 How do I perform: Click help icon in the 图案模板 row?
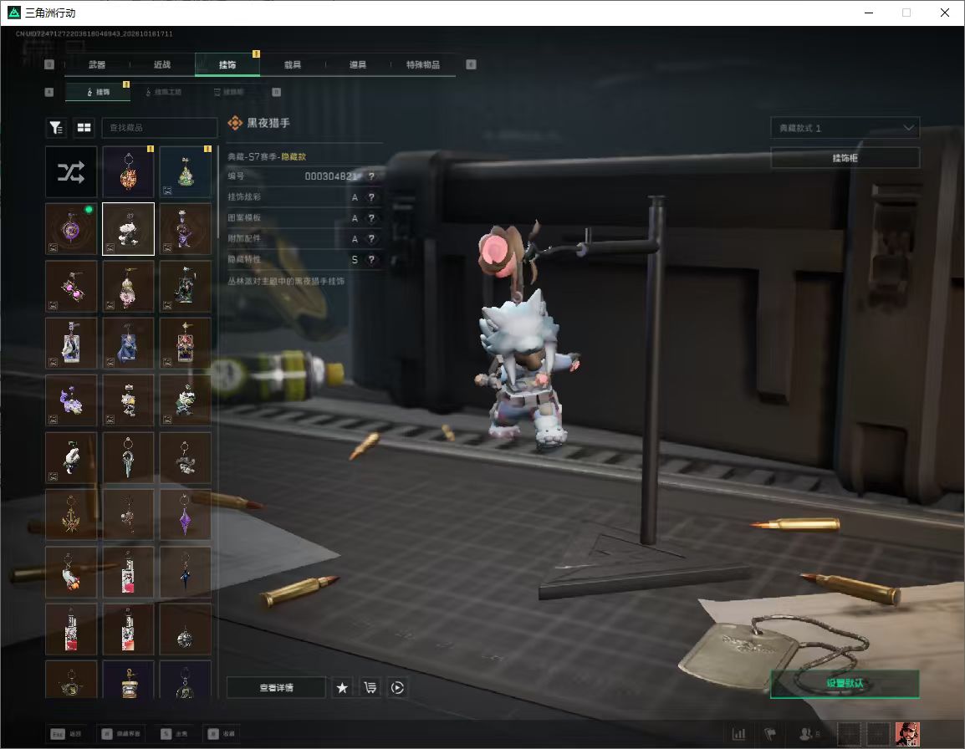(x=371, y=218)
